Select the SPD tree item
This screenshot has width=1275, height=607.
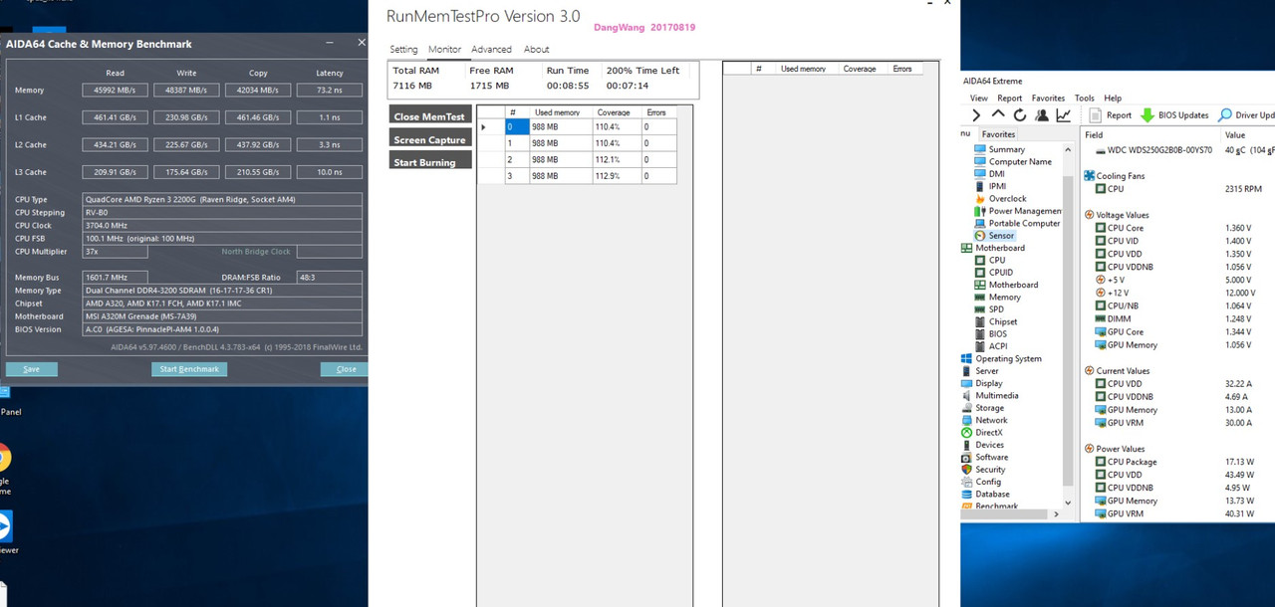tap(989, 309)
